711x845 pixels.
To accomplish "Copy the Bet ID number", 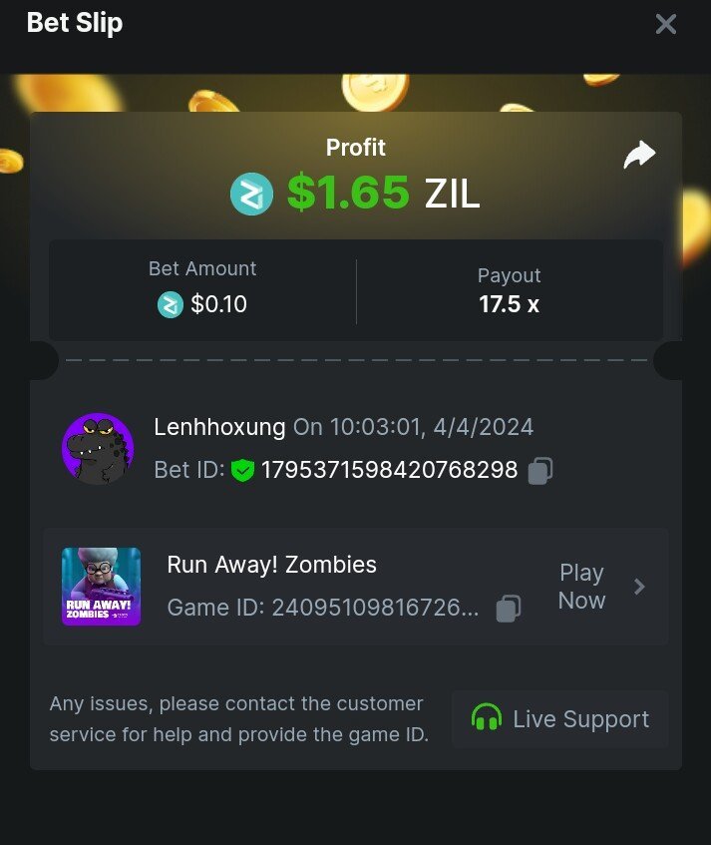I will (540, 471).
